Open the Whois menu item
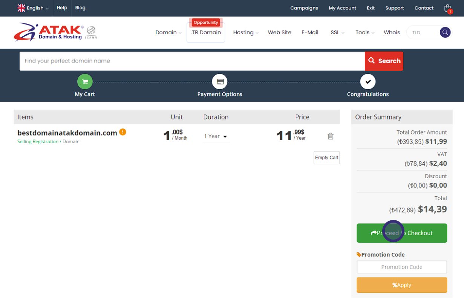 click(392, 32)
